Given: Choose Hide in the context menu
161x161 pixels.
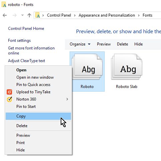Looking at the screenshot, I should pyautogui.click(x=38, y=150).
